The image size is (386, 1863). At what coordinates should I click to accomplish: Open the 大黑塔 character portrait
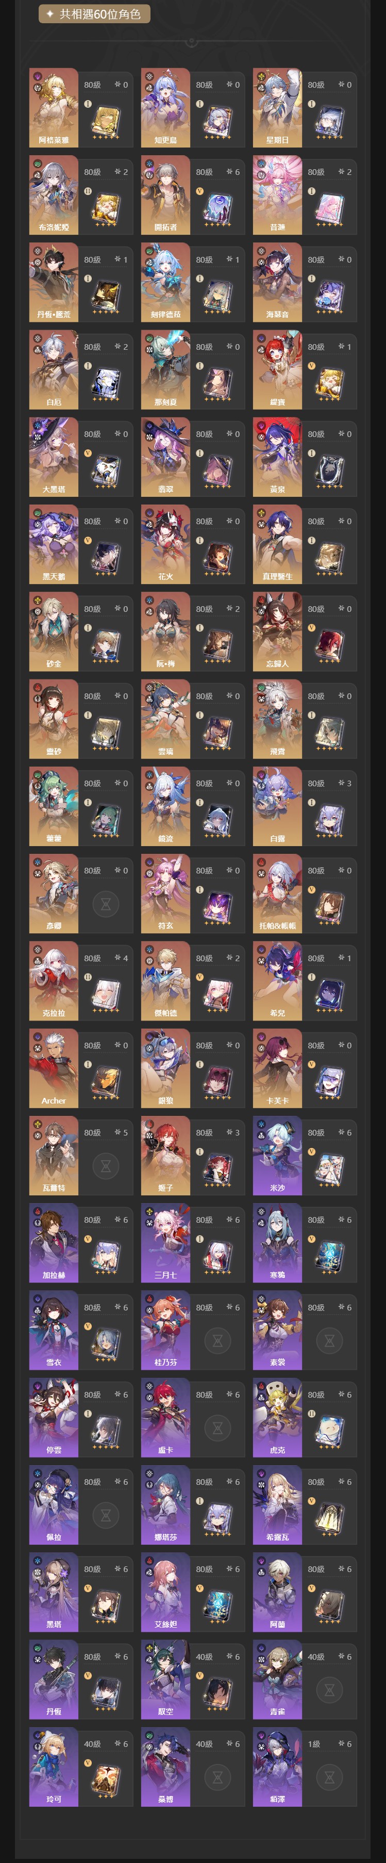coord(54,457)
